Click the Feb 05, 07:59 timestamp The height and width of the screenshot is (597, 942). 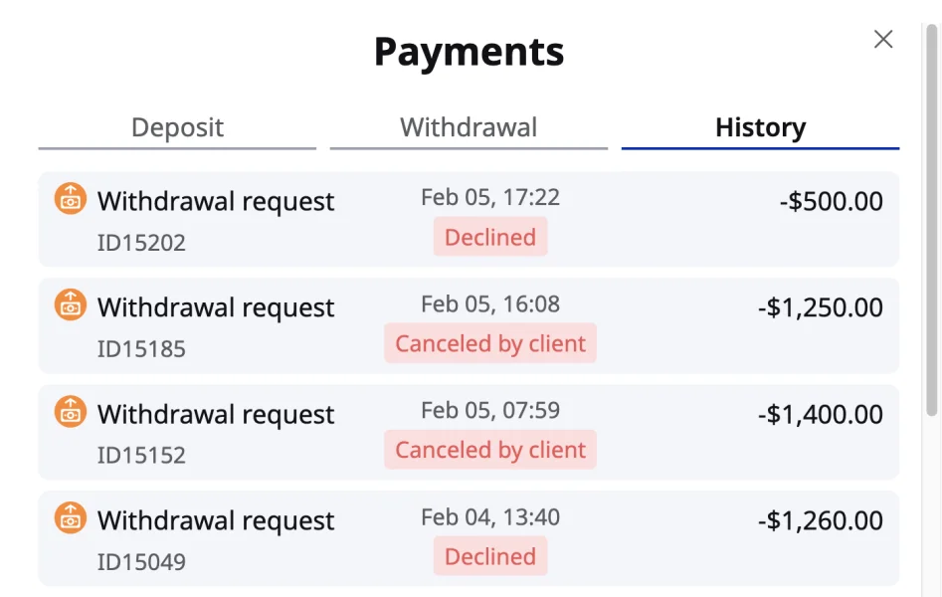490,410
